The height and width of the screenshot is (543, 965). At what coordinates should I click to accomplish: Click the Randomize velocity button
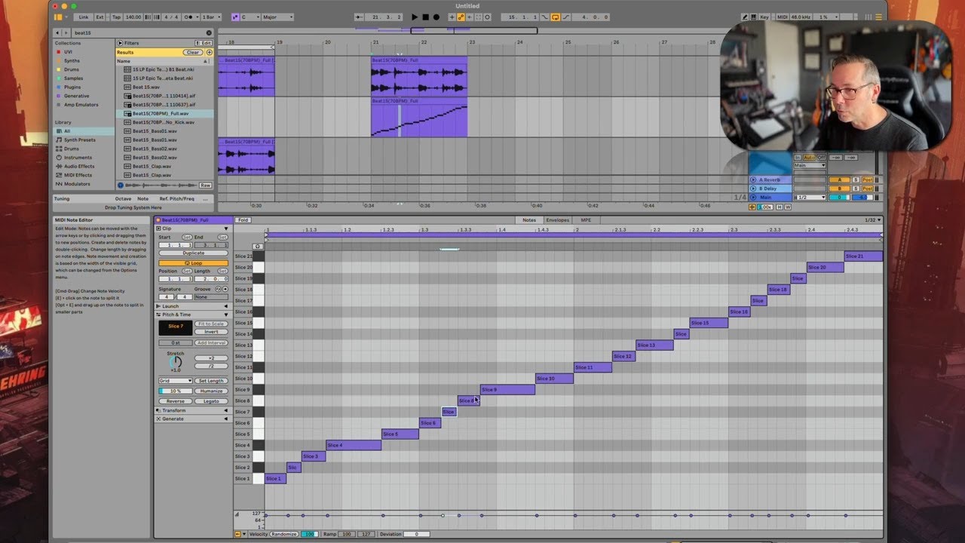284,534
